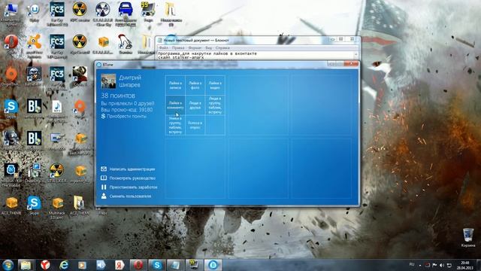The width and height of the screenshot is (481, 271).
Task: Switch to Fraps in the taskbar
Action: tap(194, 265)
